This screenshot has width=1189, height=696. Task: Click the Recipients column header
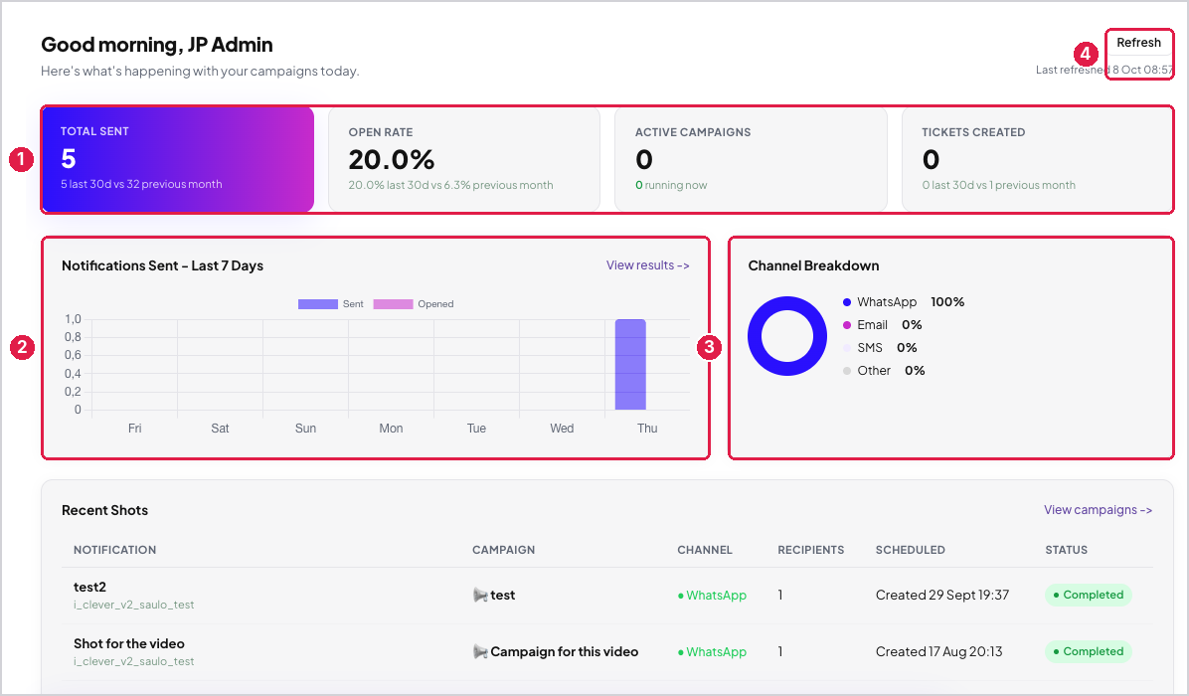click(810, 550)
